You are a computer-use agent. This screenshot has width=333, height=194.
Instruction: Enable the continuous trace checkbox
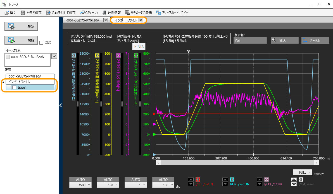[41, 43]
